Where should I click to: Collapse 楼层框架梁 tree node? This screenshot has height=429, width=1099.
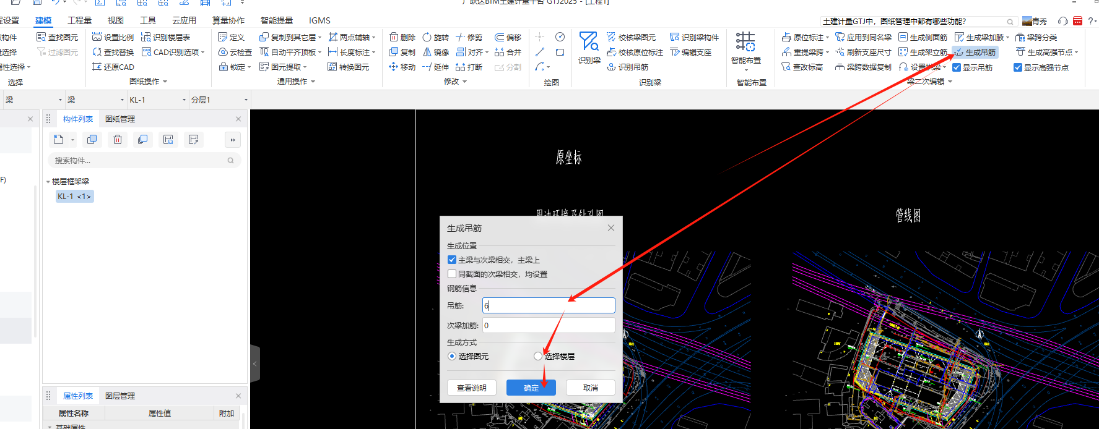pos(48,182)
